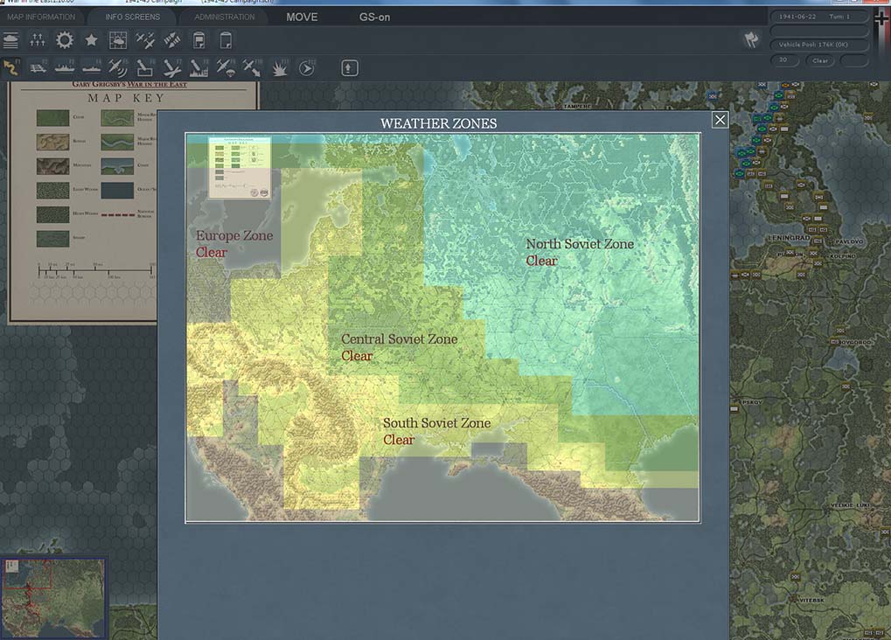891x640 pixels.
Task: Click the Iron Cross emblem
Action: click(x=881, y=18)
